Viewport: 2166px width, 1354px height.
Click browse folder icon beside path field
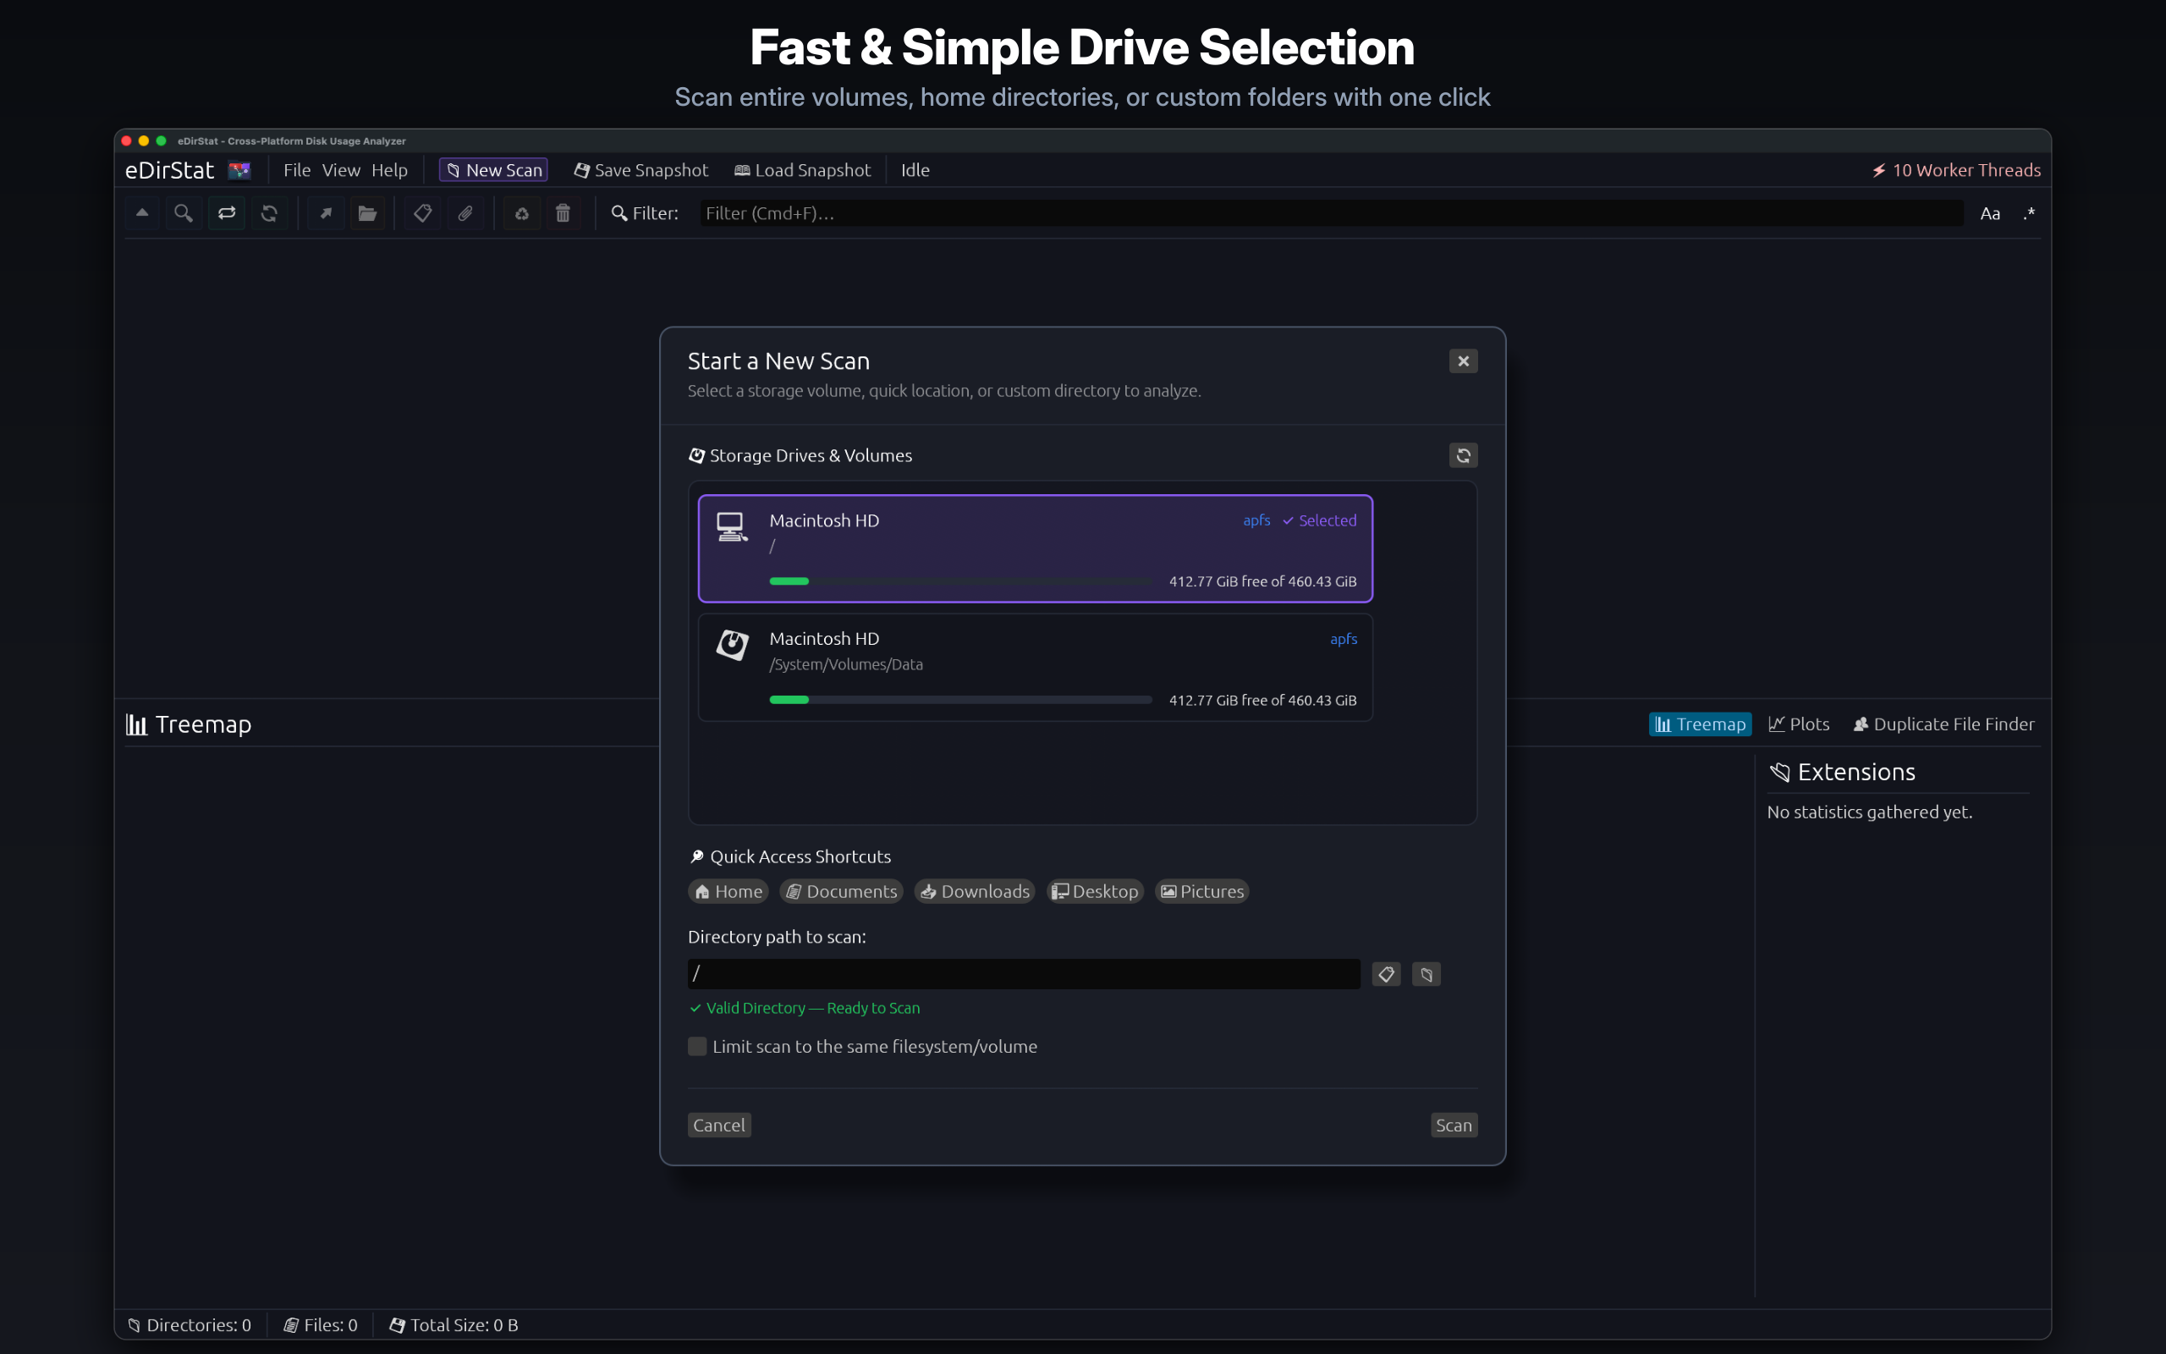[x=1427, y=973]
